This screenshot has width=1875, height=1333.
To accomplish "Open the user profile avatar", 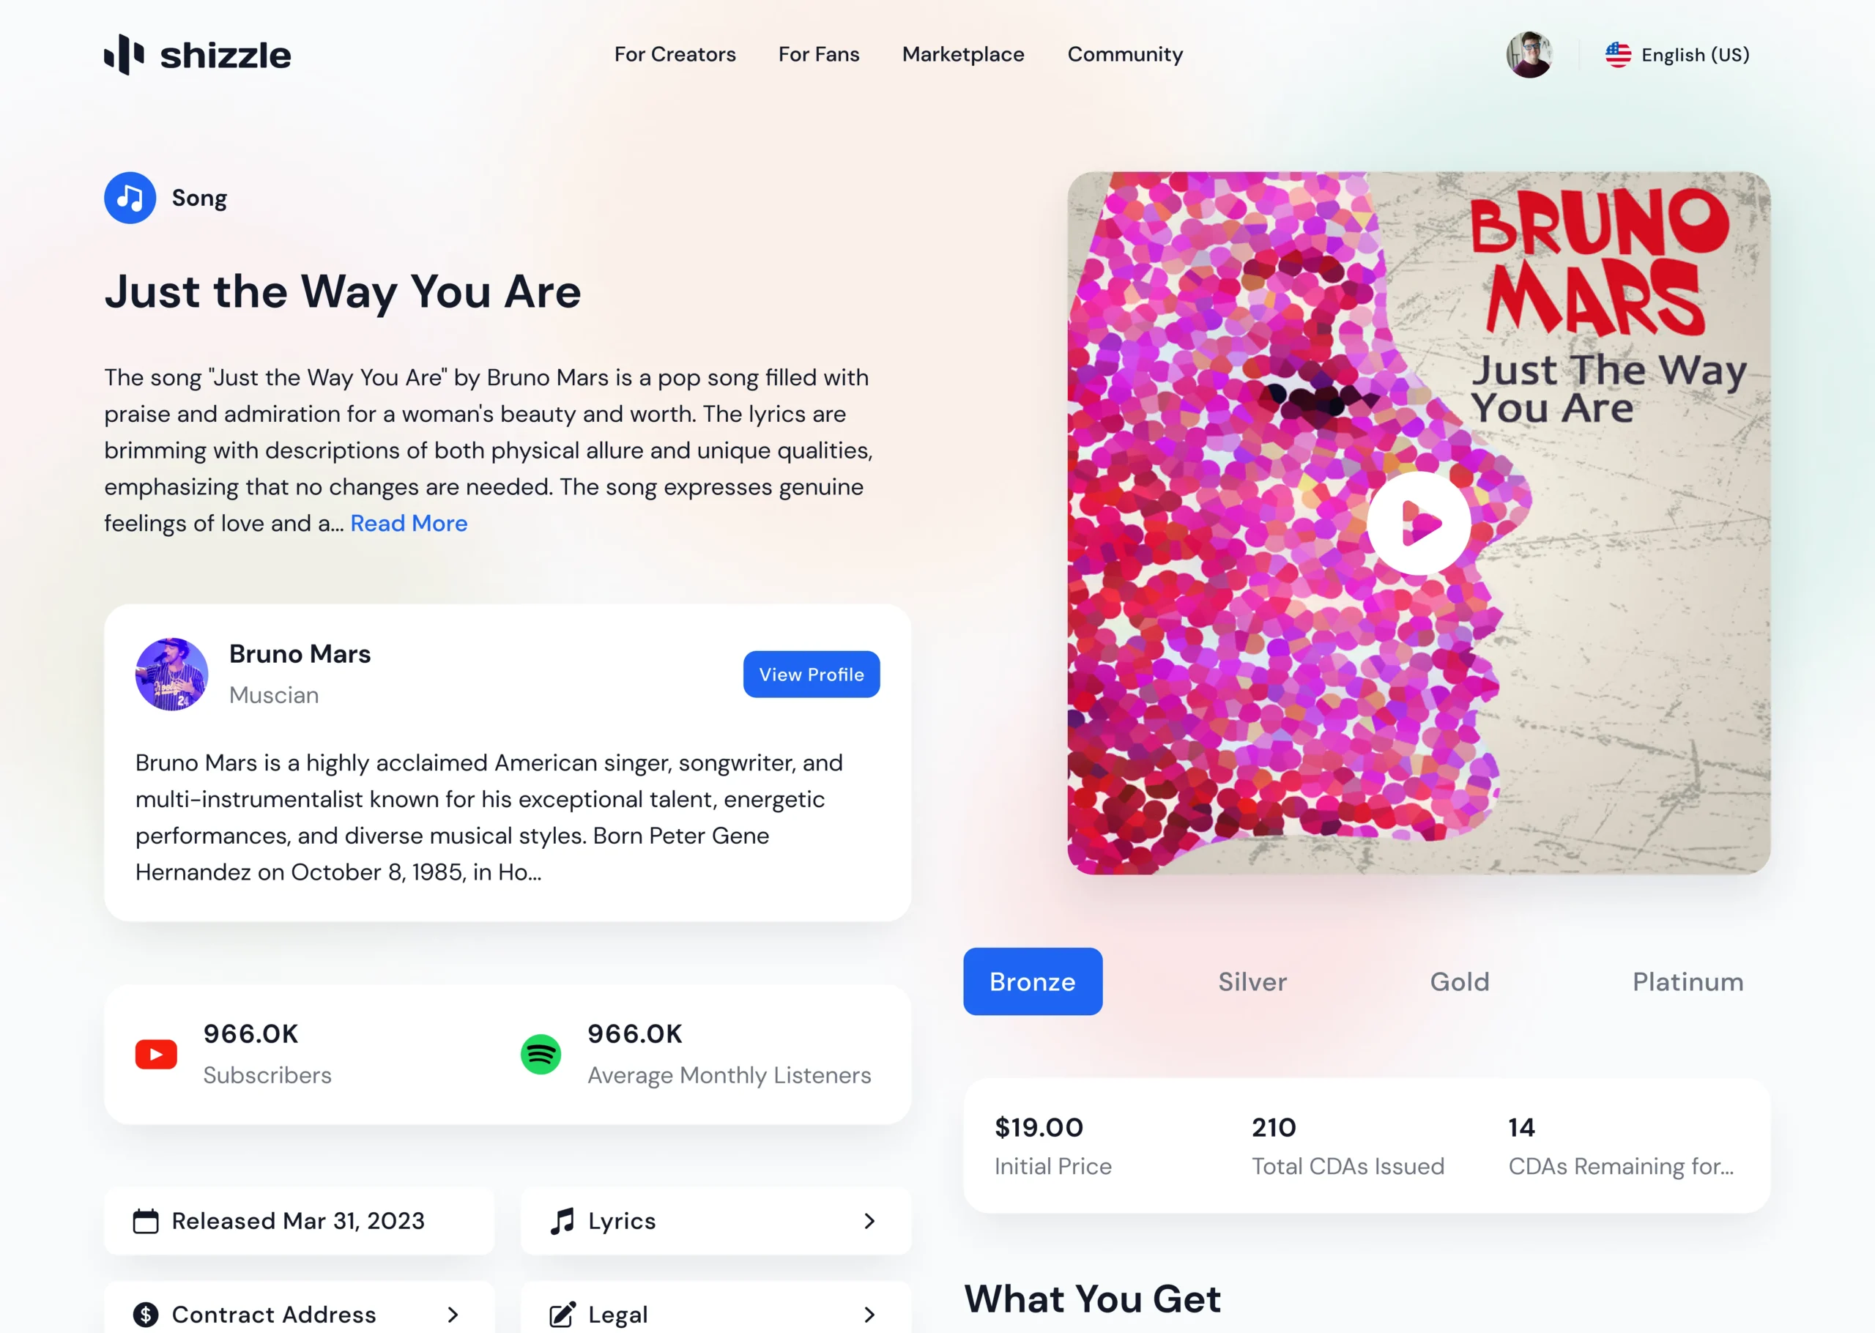I will [1529, 54].
